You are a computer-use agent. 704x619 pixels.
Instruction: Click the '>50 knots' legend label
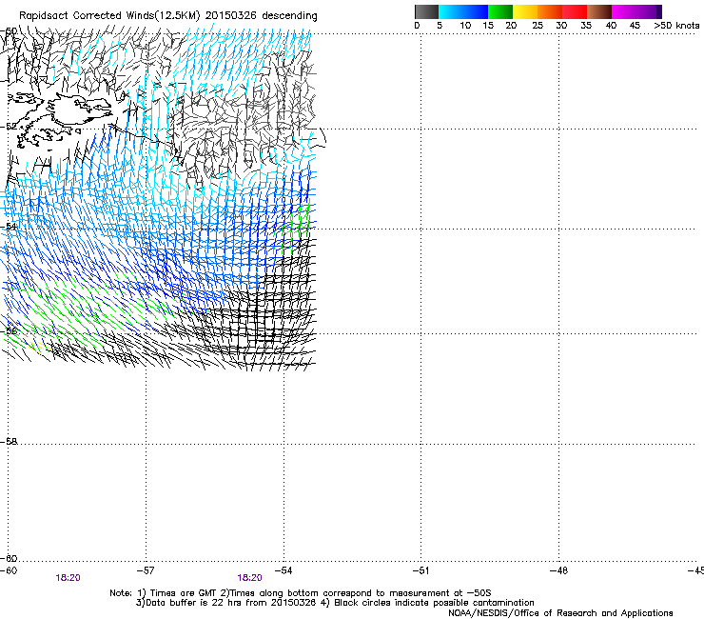point(676,26)
